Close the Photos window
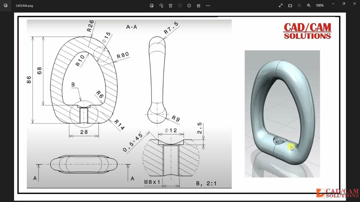Viewport: 360px width, 202px height. (x=354, y=4)
